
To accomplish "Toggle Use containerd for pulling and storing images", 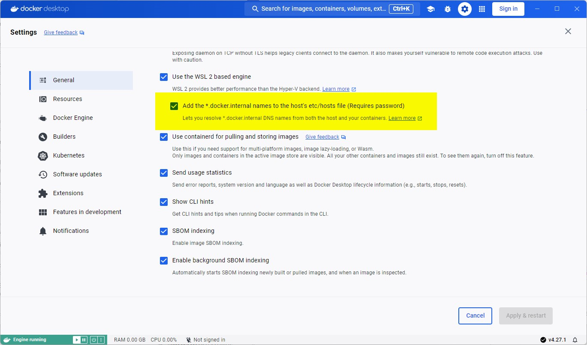I will click(x=164, y=137).
